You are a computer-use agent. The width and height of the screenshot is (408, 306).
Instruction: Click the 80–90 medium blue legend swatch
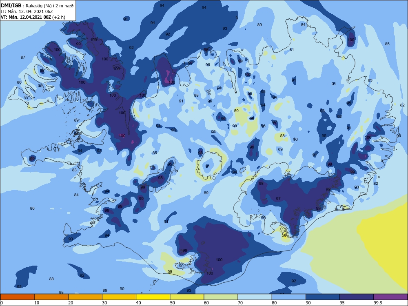pos(289,297)
